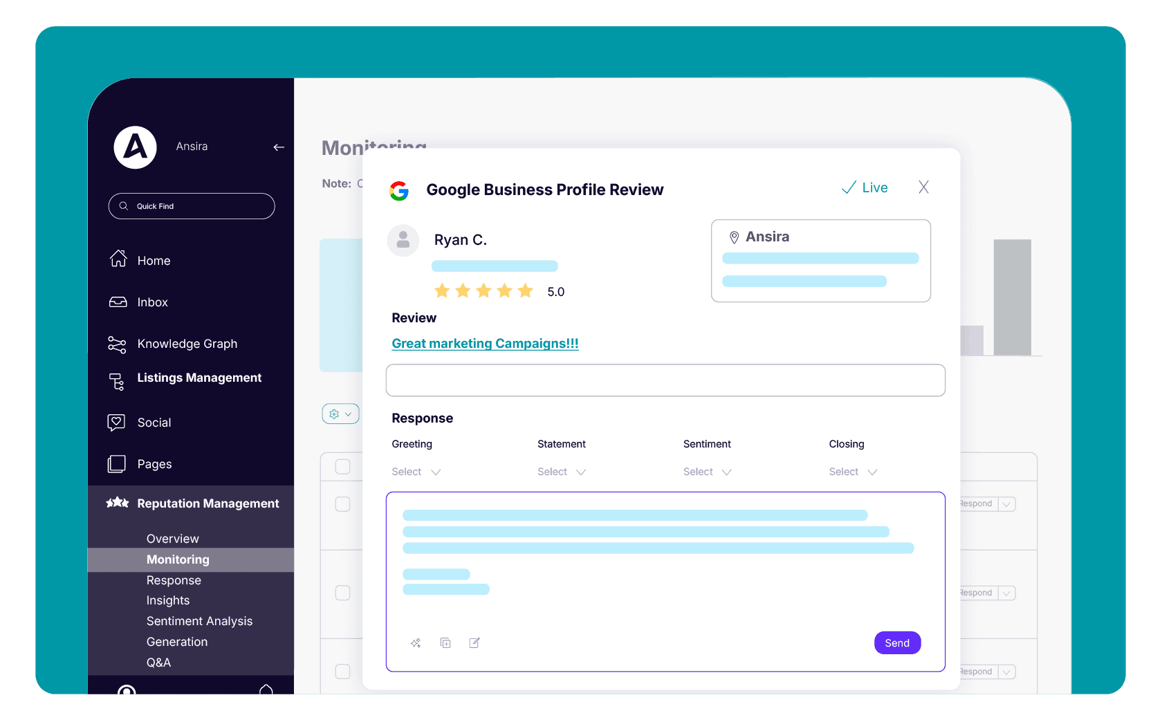Click the Home house icon
Viewport: 1153px width, 722px height.
(x=118, y=259)
